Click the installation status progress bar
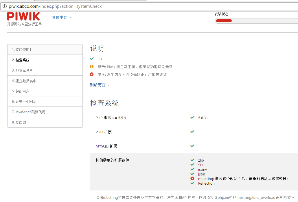 256,21
